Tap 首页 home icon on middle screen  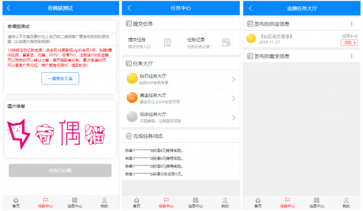(136, 200)
